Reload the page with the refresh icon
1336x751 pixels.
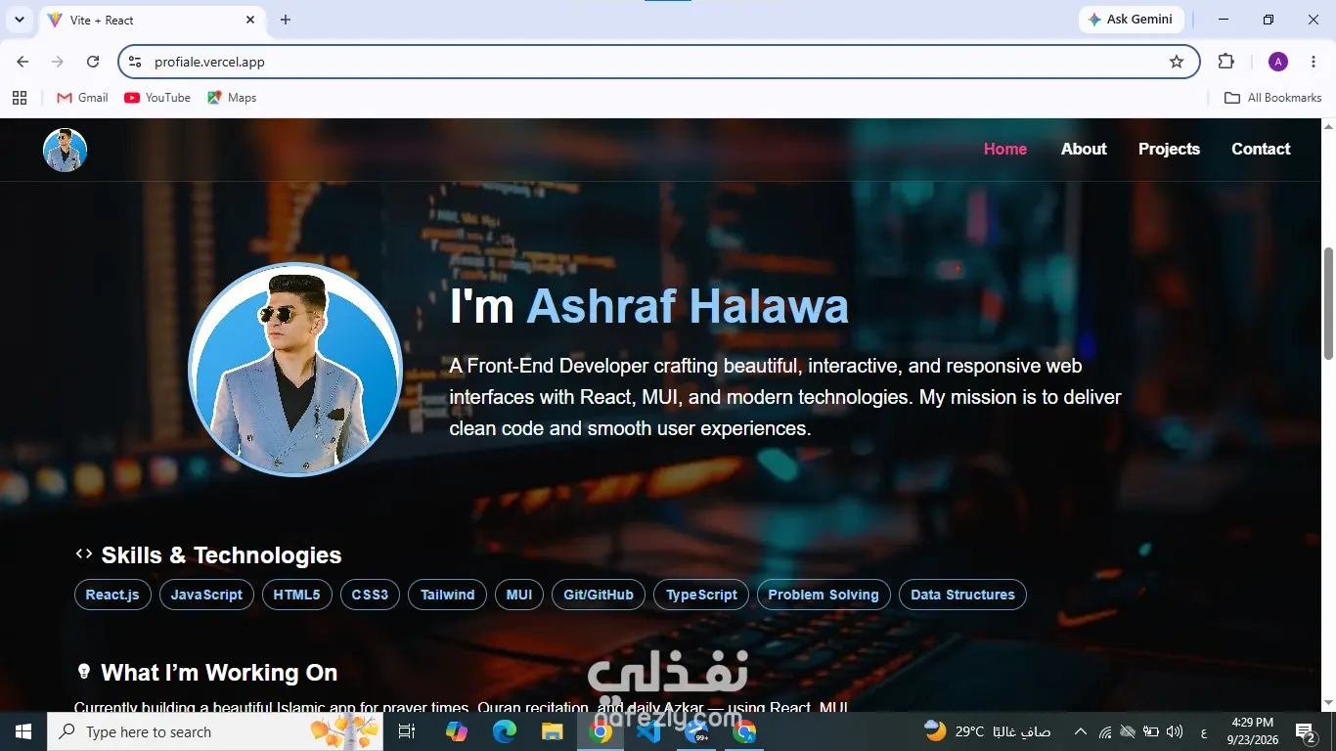click(x=93, y=62)
